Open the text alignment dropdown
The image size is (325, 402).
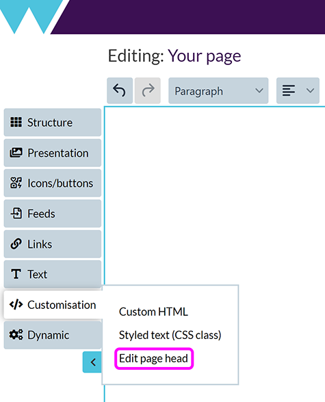click(298, 91)
